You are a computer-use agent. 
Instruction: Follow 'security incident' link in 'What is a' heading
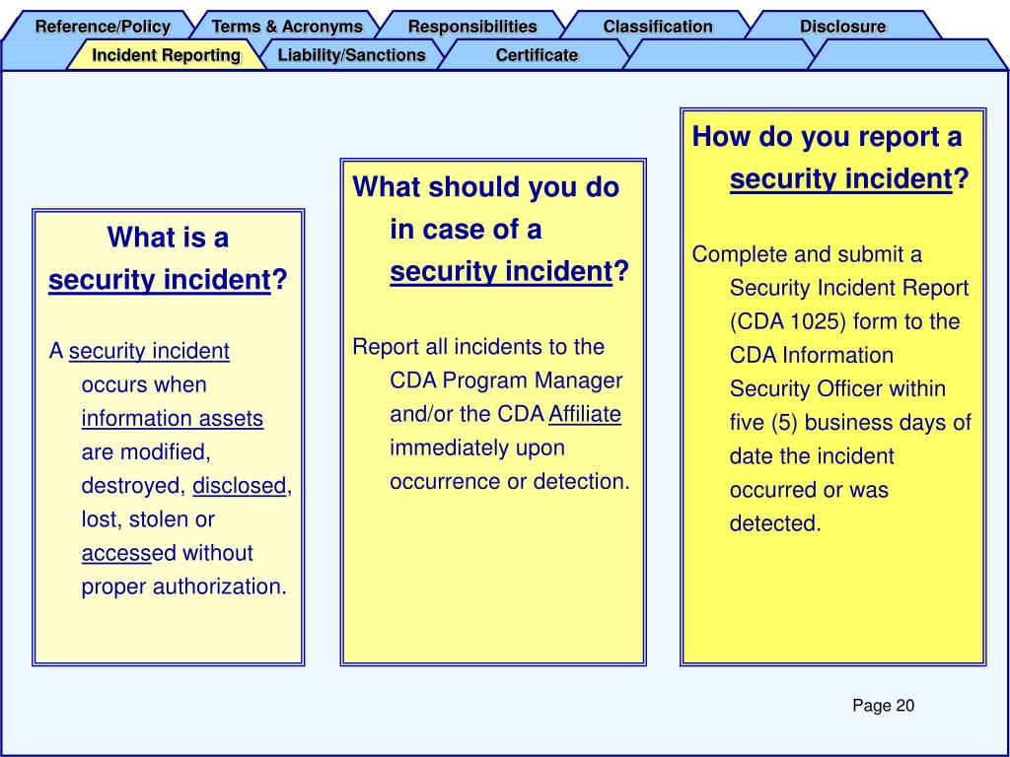click(160, 280)
